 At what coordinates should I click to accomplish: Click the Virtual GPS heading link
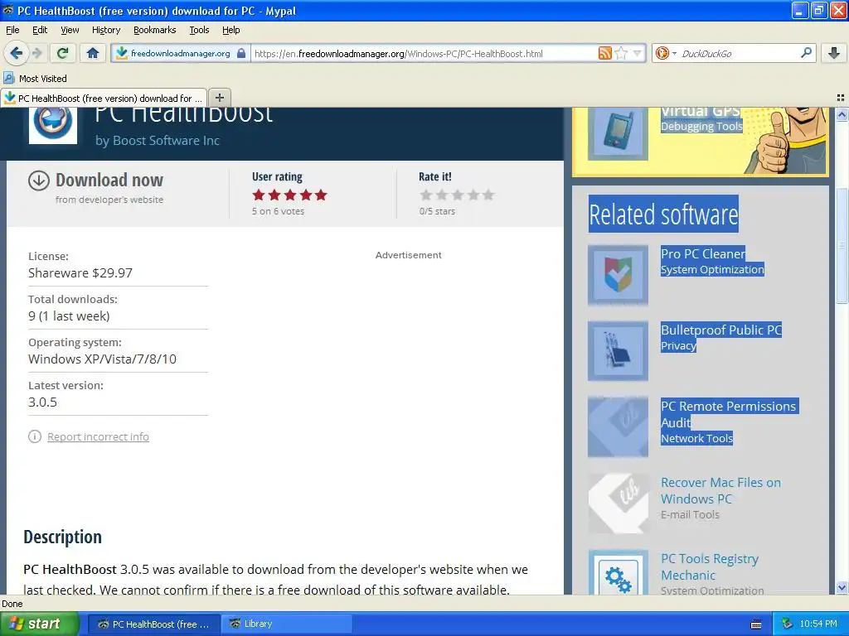[701, 111]
